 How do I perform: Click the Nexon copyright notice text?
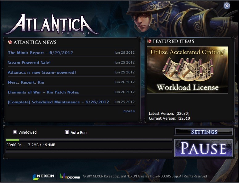(145, 176)
